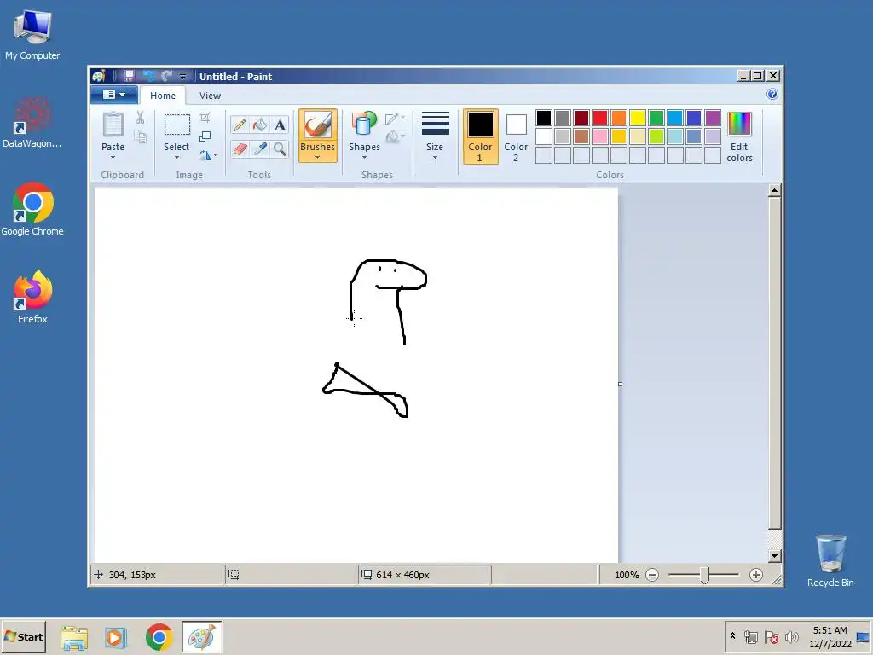This screenshot has height=655, width=873.
Task: Click the Shapes gallery icon
Action: tap(364, 124)
